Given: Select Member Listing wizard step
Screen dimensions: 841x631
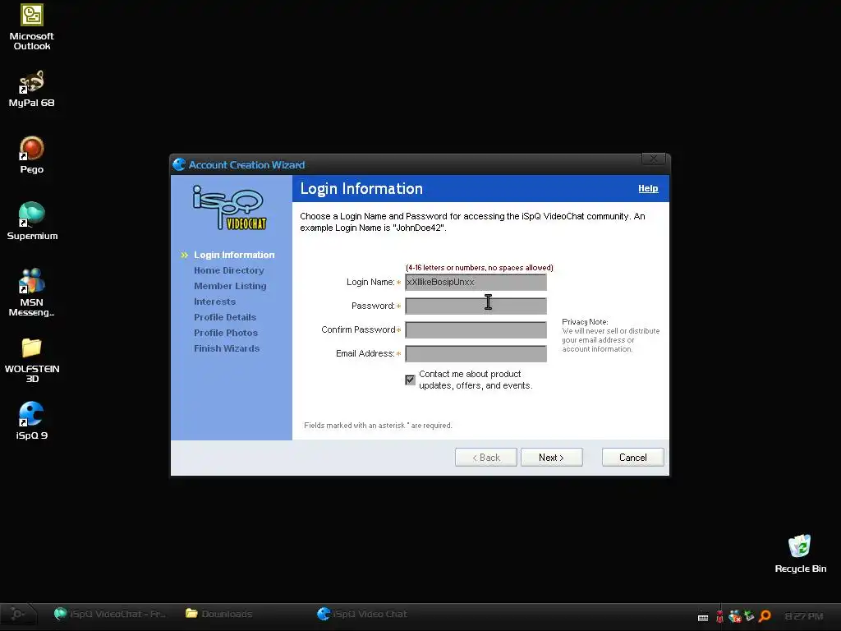Looking at the screenshot, I should coord(230,286).
